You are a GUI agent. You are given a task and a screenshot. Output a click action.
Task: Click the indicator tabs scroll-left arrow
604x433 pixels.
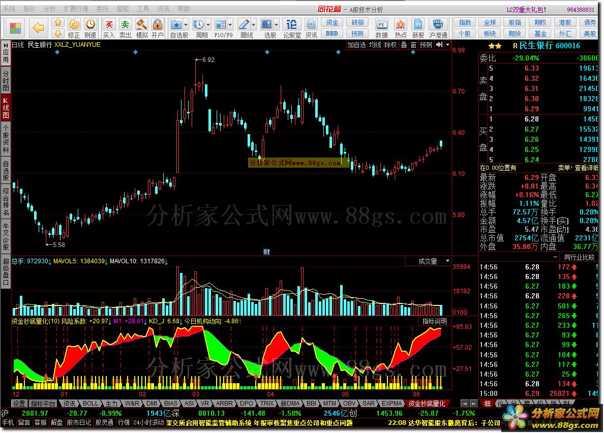tap(465, 404)
